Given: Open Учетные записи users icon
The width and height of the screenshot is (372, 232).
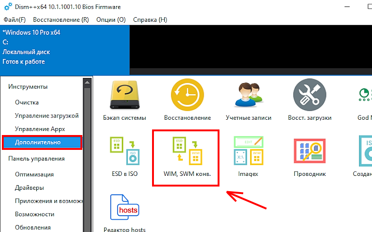Looking at the screenshot, I should pyautogui.click(x=248, y=95).
